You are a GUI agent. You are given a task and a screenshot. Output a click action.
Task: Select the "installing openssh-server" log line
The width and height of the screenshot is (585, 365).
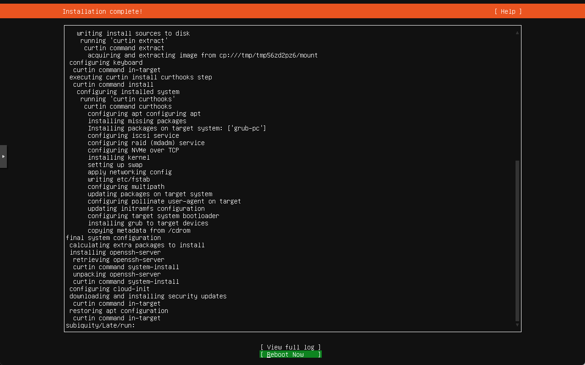point(115,252)
